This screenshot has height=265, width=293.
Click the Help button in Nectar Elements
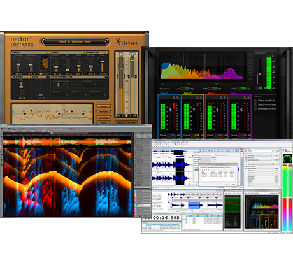(x=104, y=122)
